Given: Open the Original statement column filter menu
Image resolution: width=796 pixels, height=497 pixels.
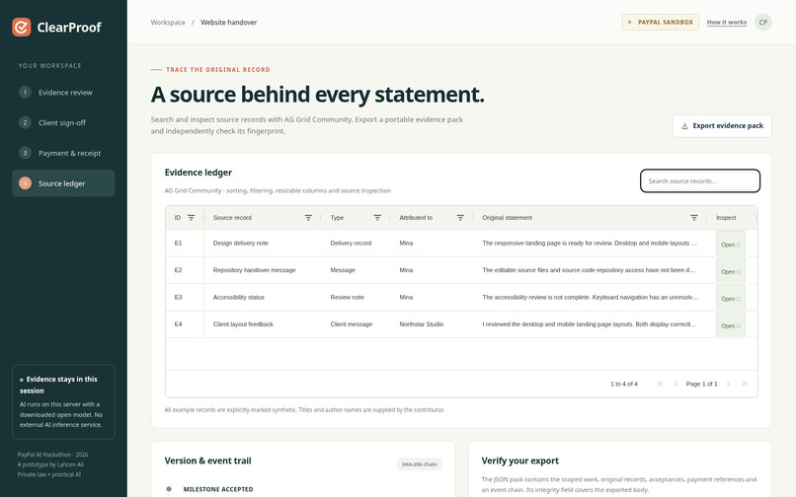Looking at the screenshot, I should tap(694, 218).
